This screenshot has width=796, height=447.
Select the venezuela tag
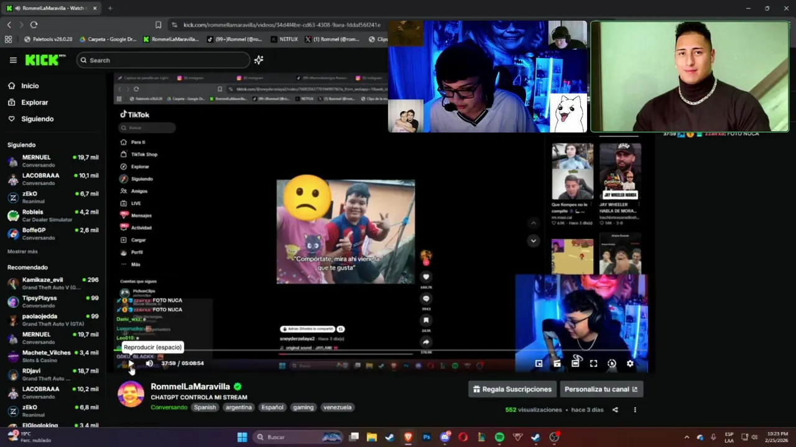(x=338, y=407)
